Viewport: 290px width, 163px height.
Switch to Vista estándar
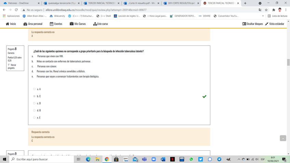click(x=275, y=24)
